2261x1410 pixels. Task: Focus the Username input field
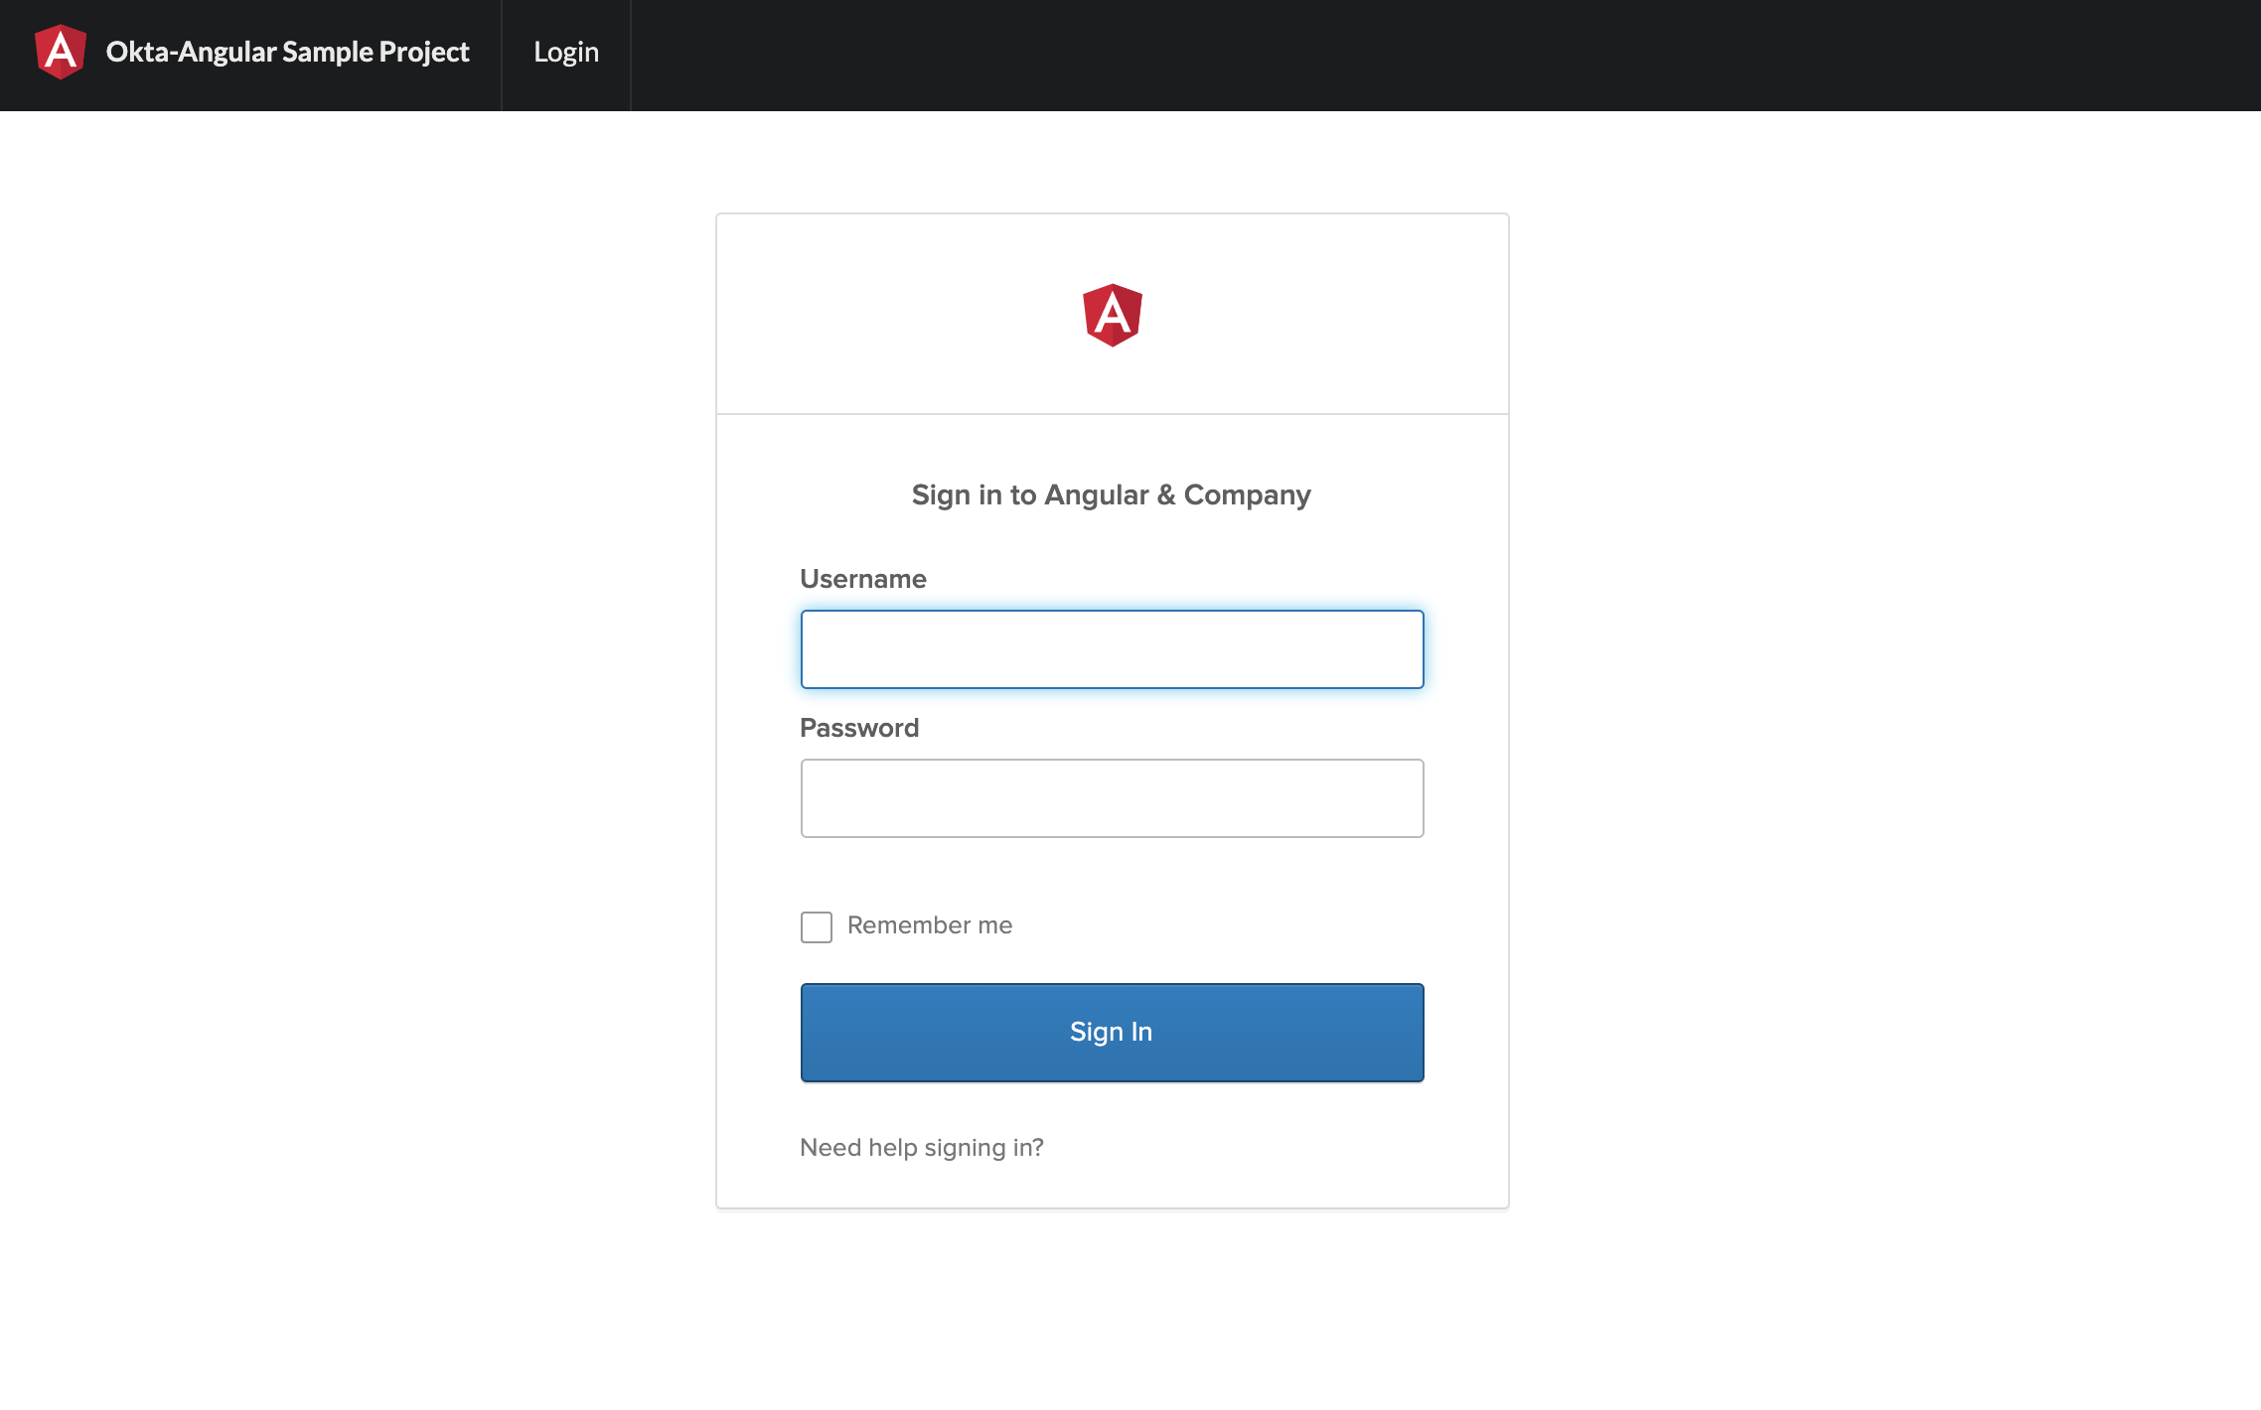(1112, 649)
